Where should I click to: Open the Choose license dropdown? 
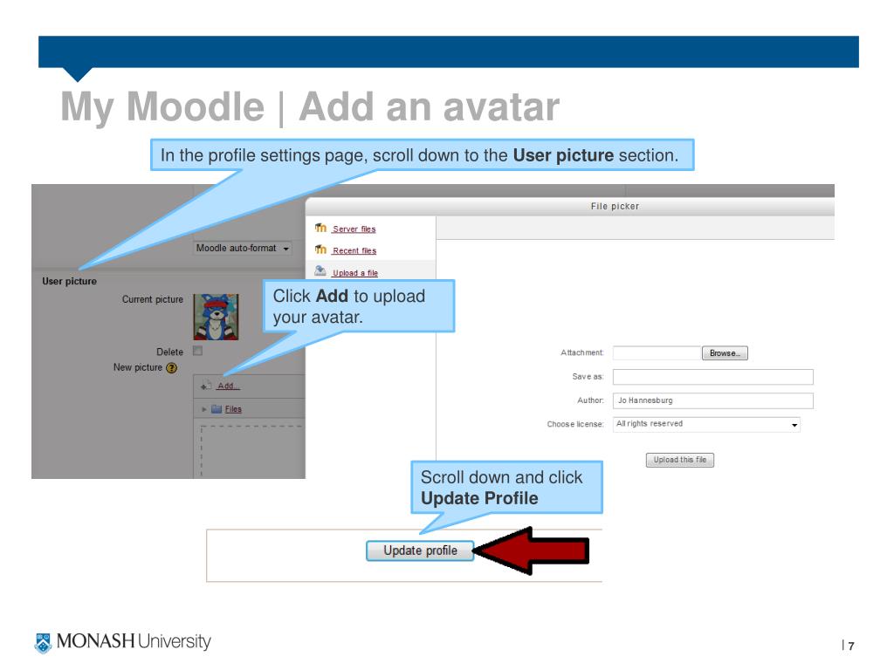tap(706, 425)
